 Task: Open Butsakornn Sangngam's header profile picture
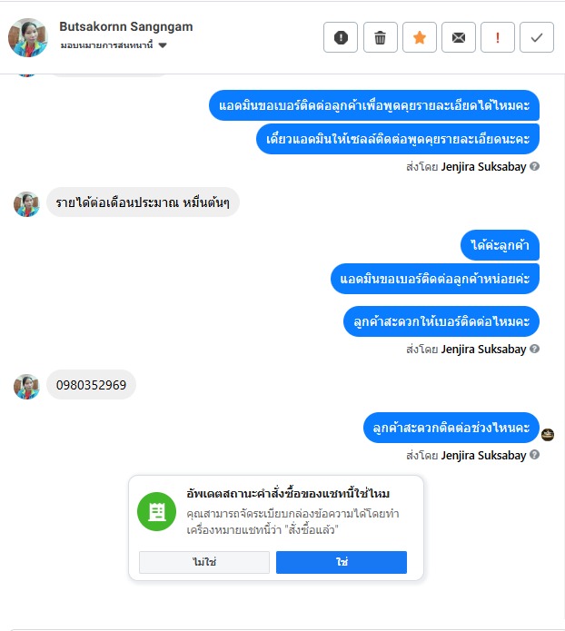pyautogui.click(x=28, y=37)
